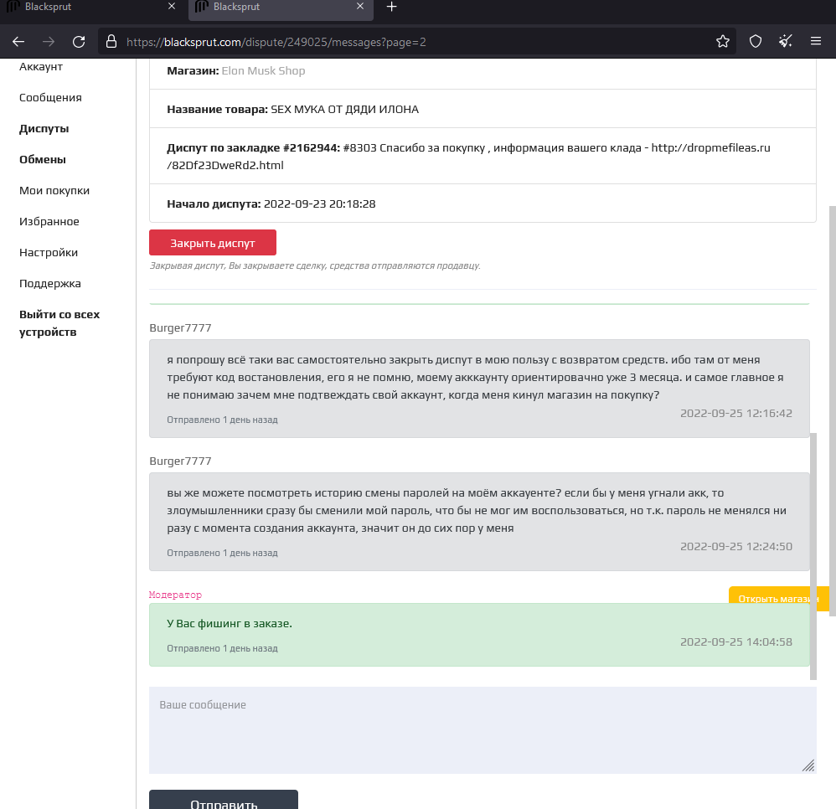
Task: Click in the Ваше сообщение text area
Action: tap(483, 730)
